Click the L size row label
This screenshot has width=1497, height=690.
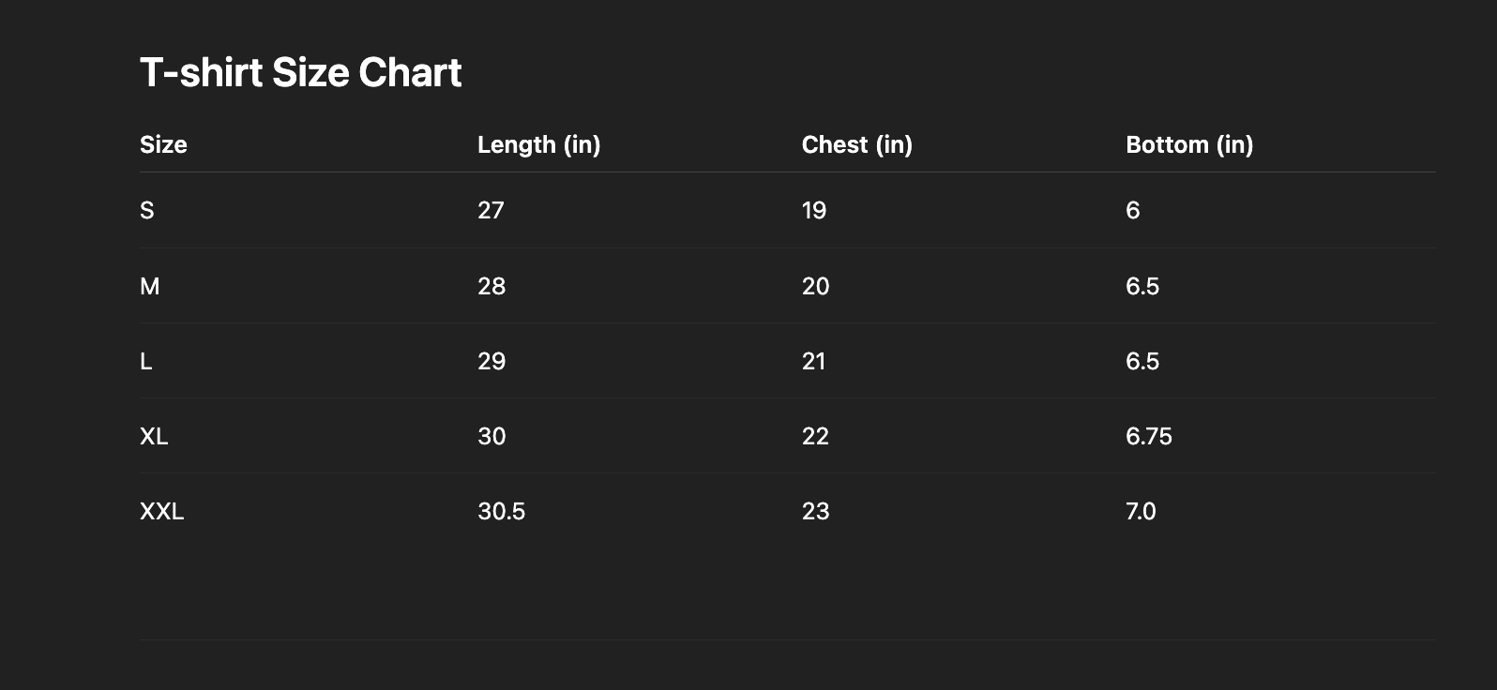[146, 361]
